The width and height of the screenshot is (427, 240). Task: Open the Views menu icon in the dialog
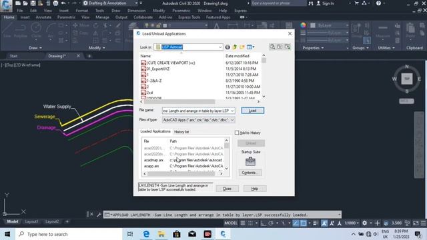250,47
